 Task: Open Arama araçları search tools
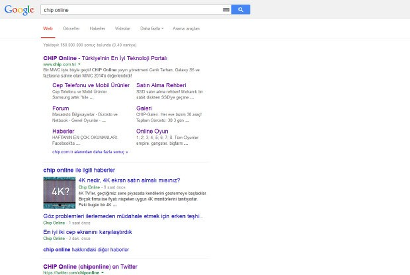186,29
